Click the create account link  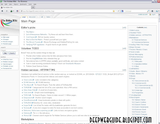tap(143, 15)
